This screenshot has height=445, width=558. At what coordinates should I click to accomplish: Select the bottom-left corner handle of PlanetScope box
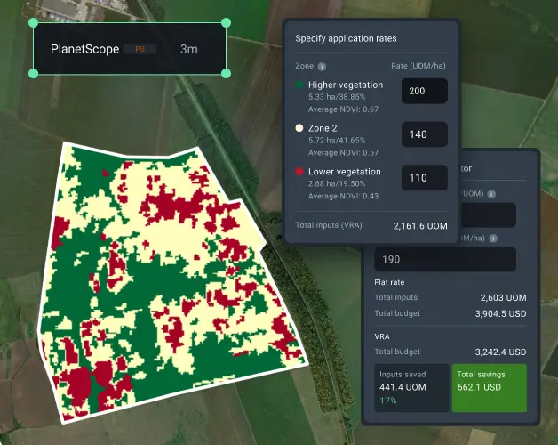[34, 74]
